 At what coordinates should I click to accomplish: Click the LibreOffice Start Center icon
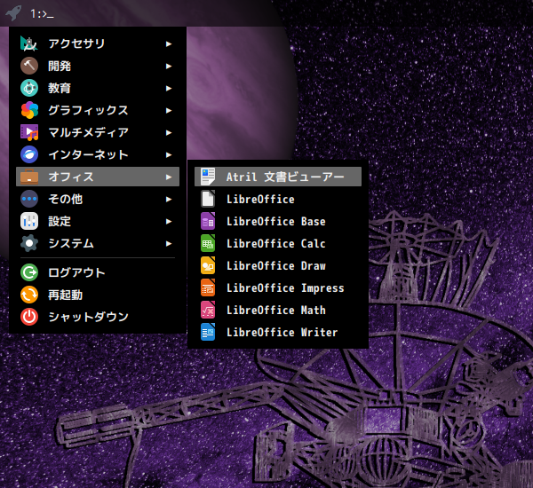click(x=208, y=199)
